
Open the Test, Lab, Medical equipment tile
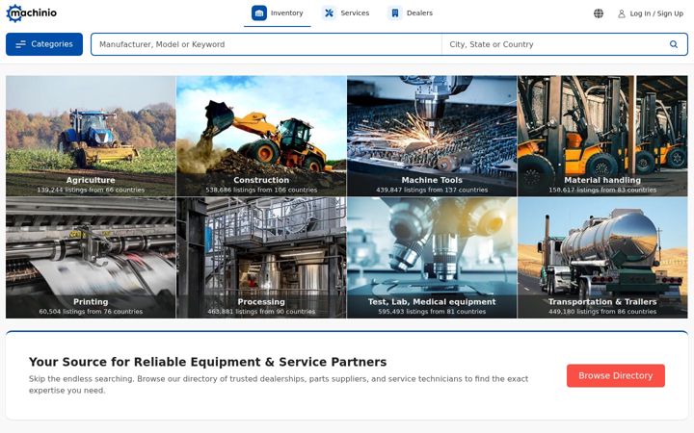click(432, 258)
